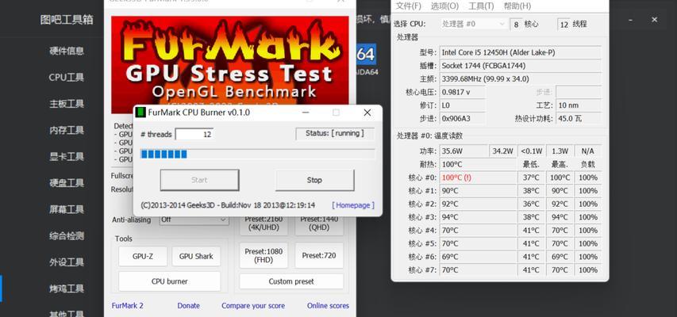This screenshot has width=677, height=317.
Task: Switch to 硬盘工具 in the sidebar
Action: coord(67,183)
